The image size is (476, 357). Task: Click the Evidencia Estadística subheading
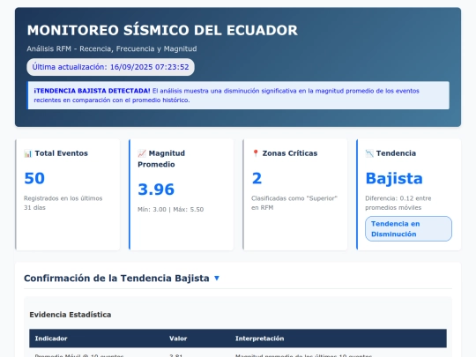(71, 315)
